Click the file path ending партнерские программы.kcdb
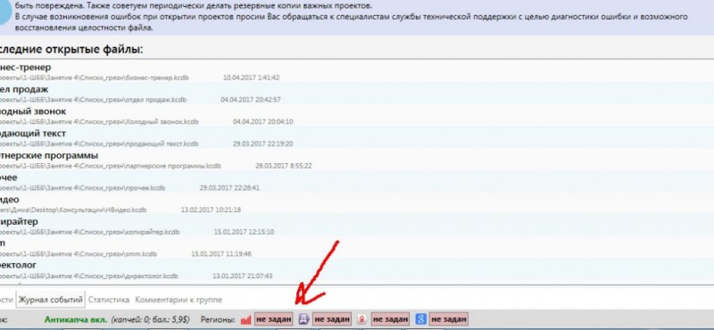The width and height of the screenshot is (714, 330). coord(111,166)
